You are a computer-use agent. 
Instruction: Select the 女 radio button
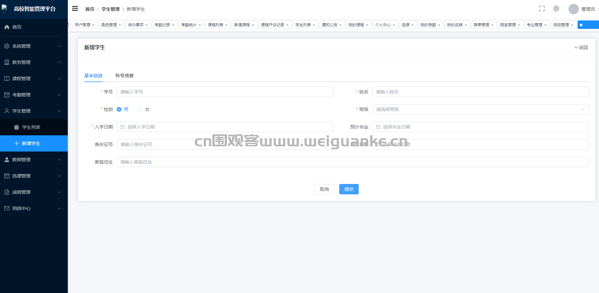[x=140, y=109]
